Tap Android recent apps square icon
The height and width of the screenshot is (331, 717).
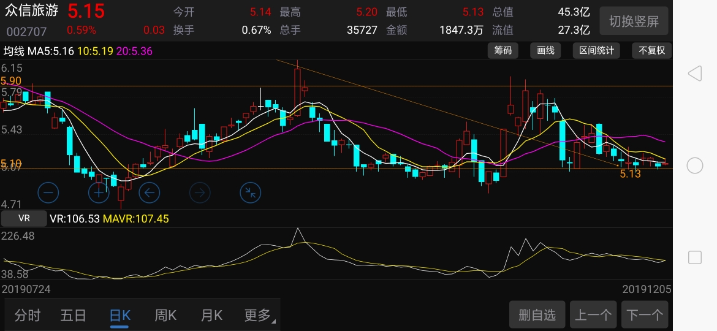click(694, 257)
